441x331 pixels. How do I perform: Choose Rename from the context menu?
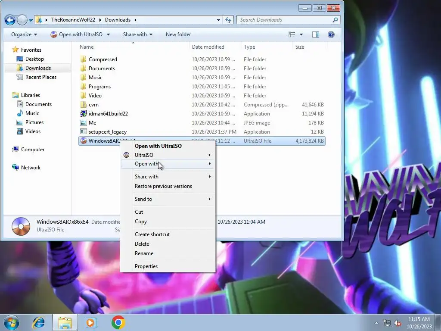pyautogui.click(x=168, y=253)
